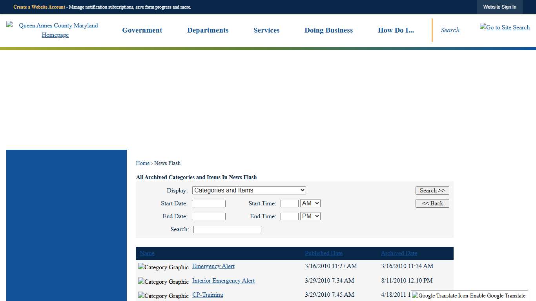This screenshot has height=301, width=536.
Task: Click the Start Date input field
Action: coord(208,204)
